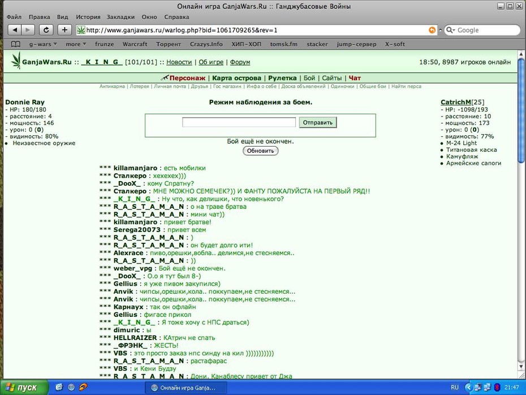
Task: Open the tomsk.fm bookmark
Action: (283, 44)
